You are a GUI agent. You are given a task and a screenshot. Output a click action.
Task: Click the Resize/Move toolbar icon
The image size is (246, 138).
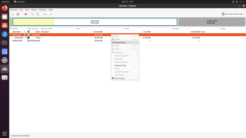pos(25,14)
